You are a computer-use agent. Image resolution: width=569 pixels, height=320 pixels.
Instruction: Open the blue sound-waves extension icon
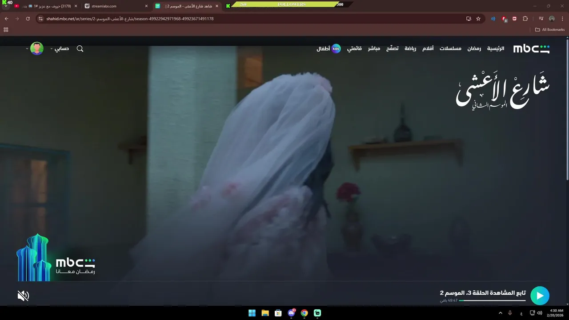493,19
